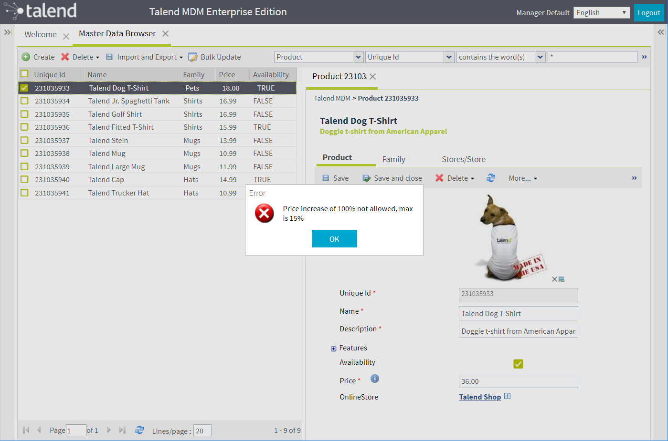Click the Talend logo
This screenshot has height=441, width=668.
40,11
